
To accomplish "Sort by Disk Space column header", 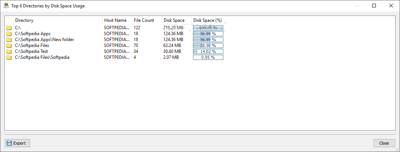I will point(177,20).
